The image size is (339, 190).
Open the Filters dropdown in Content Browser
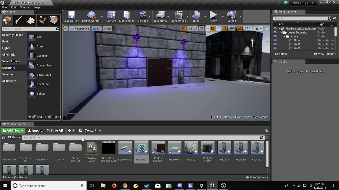pyautogui.click(x=14, y=137)
